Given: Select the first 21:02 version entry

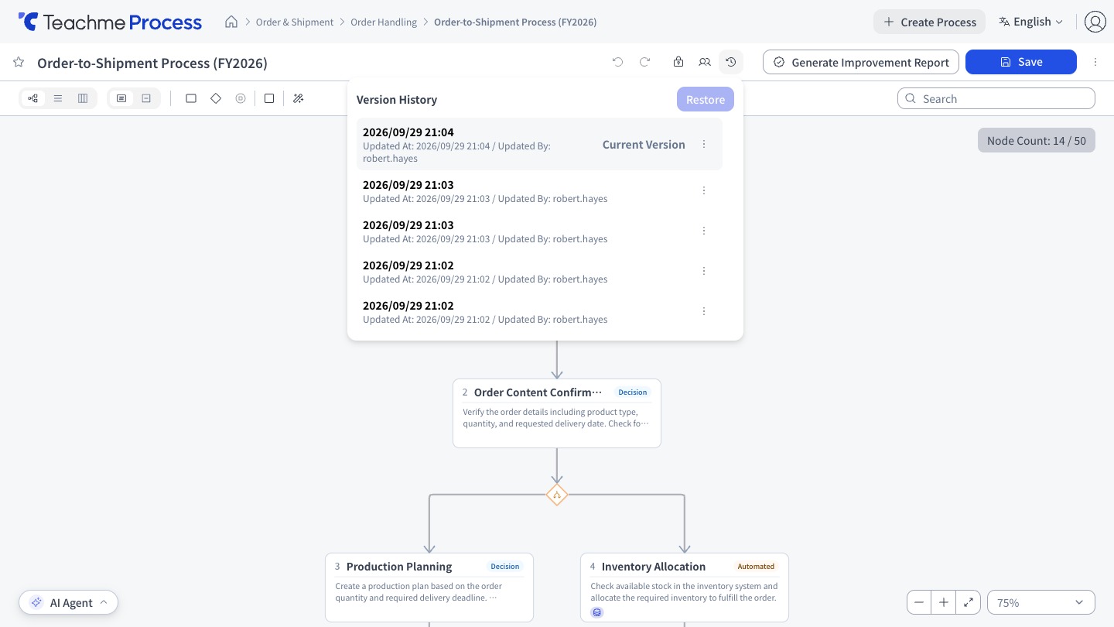Looking at the screenshot, I should (539, 271).
